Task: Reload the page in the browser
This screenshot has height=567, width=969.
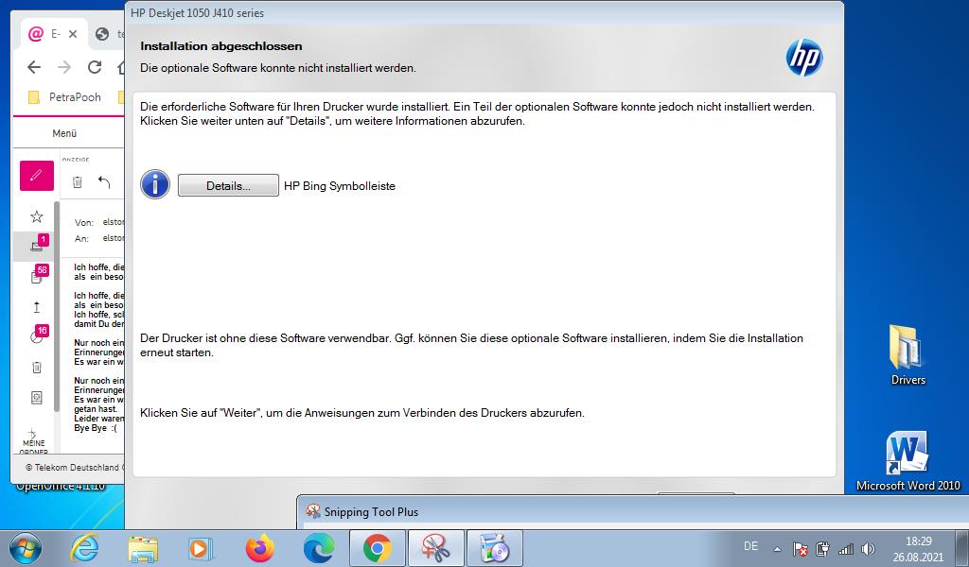Action: 94,67
